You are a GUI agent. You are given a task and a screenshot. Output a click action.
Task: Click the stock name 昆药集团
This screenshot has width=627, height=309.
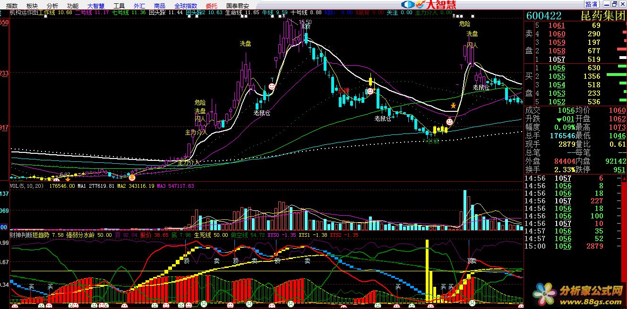pyautogui.click(x=603, y=16)
